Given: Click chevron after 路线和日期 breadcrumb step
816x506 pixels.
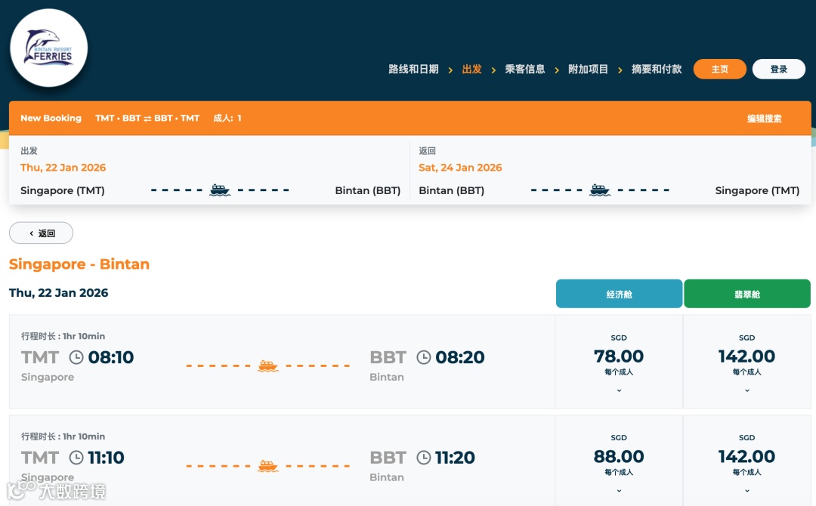Looking at the screenshot, I should (450, 69).
